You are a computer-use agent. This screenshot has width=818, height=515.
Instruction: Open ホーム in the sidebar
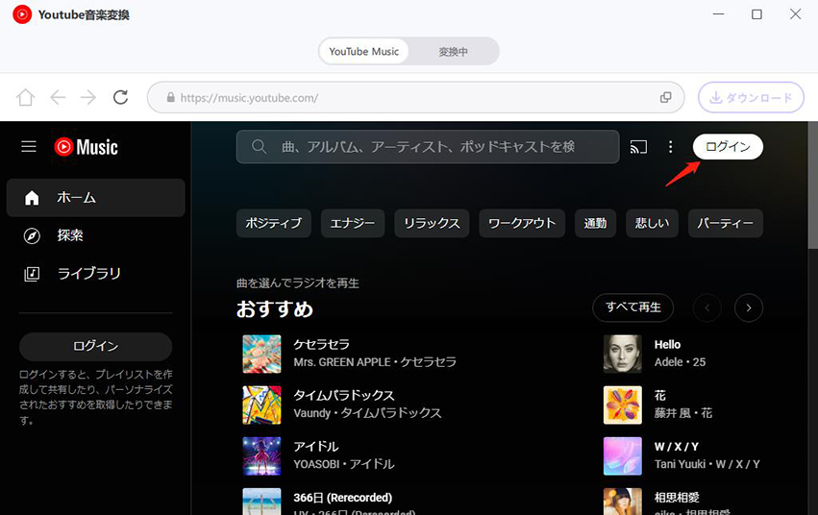(95, 198)
